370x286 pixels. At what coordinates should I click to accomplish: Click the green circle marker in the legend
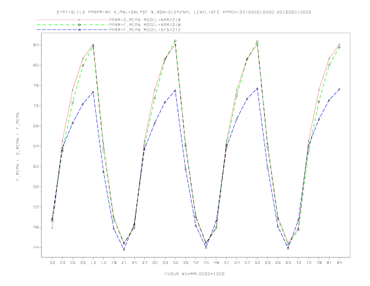coord(79,25)
